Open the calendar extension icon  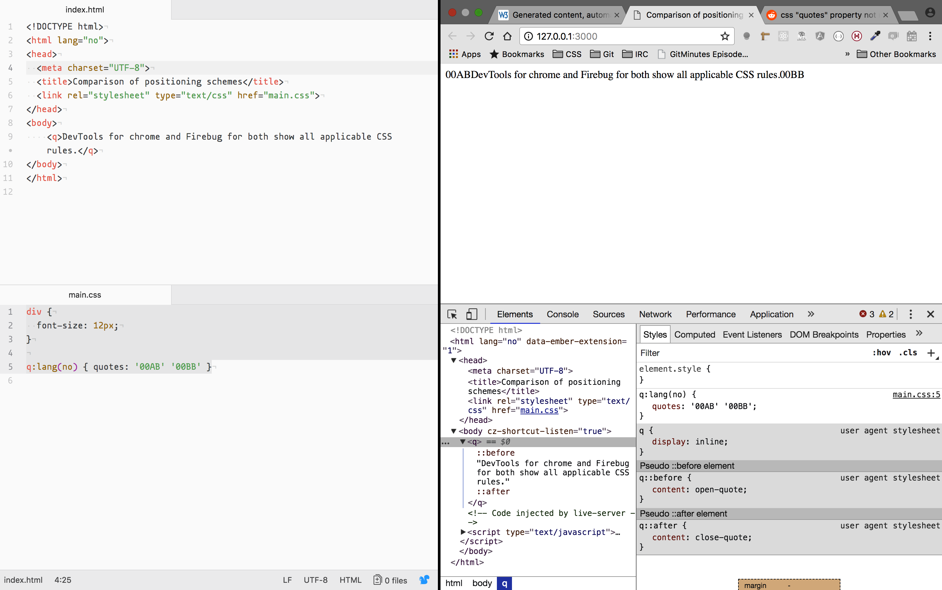pos(912,36)
